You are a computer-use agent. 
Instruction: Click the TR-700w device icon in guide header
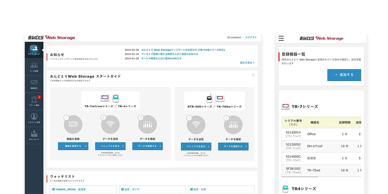[x=220, y=99]
